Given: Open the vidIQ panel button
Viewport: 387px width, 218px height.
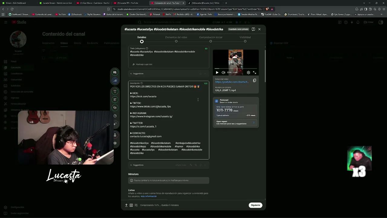Looking at the screenshot, I should pyautogui.click(x=115, y=72).
